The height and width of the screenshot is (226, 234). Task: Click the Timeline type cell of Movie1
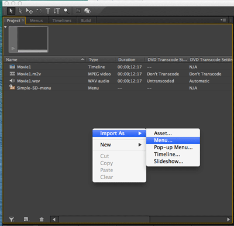(x=97, y=67)
